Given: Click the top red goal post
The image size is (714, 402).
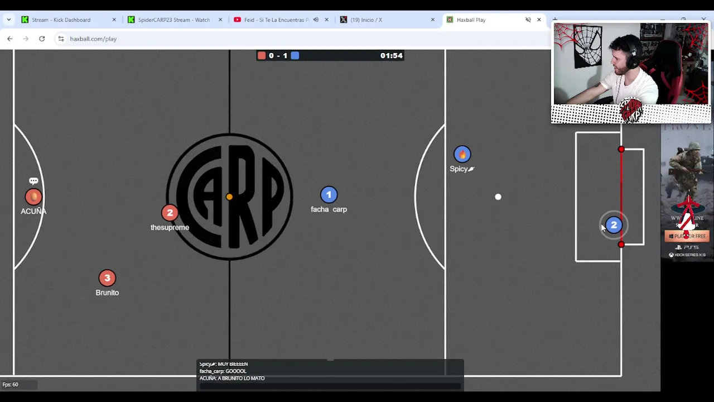Looking at the screenshot, I should tap(621, 150).
